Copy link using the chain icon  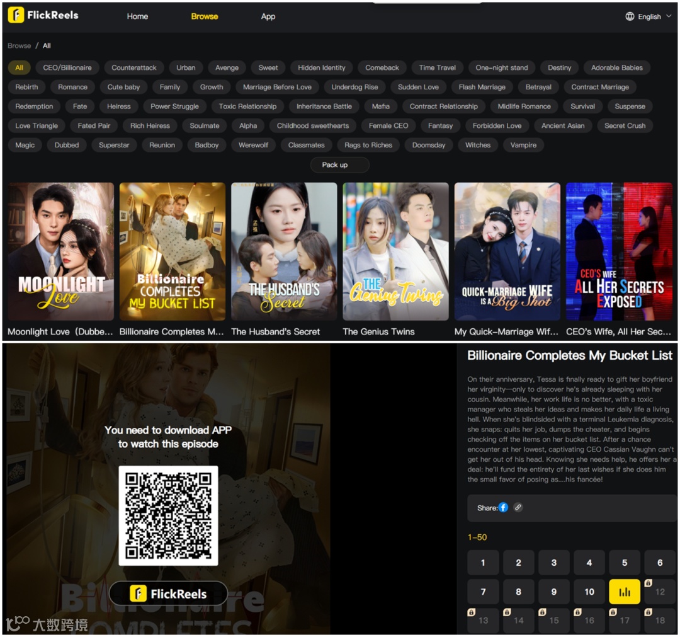point(518,507)
